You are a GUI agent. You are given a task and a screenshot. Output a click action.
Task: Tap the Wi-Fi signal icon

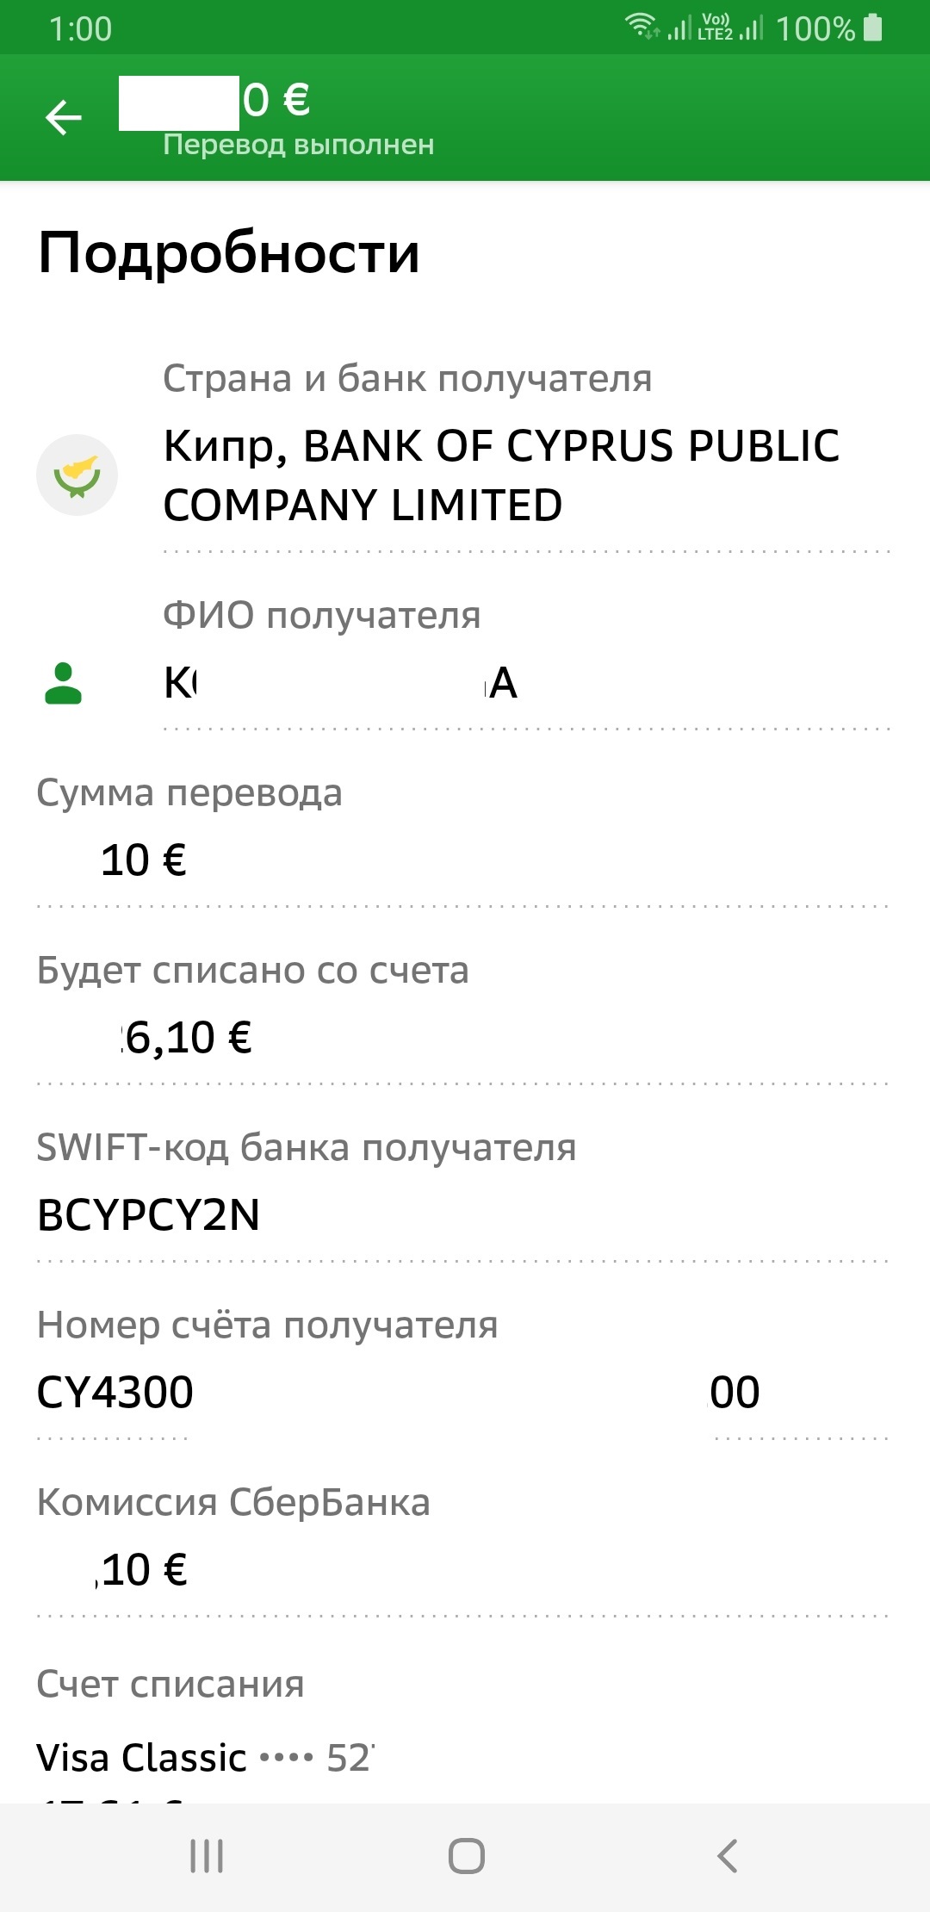pyautogui.click(x=642, y=26)
